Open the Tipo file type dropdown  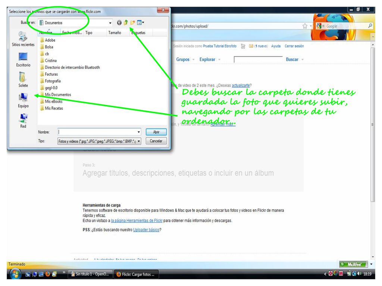(139, 141)
